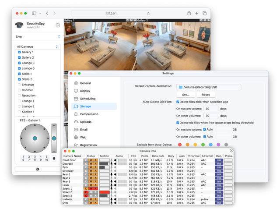Click Gallery 2 A mode indicator
280x209 pixels.
(209, 20)
